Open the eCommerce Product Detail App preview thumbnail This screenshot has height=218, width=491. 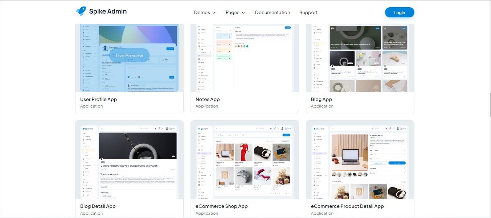[360, 160]
